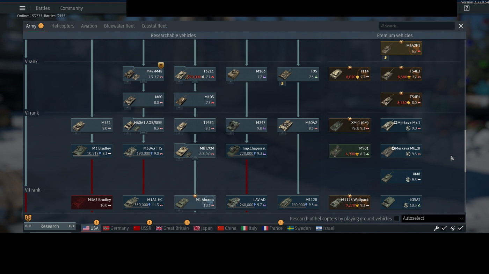Open the Community menu
Viewport: 489px width, 274px height.
tap(72, 8)
